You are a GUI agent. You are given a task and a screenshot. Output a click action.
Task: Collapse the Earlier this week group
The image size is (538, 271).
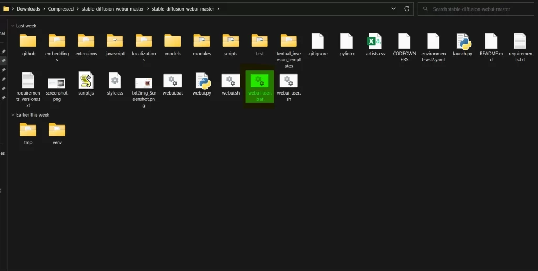tap(13, 115)
